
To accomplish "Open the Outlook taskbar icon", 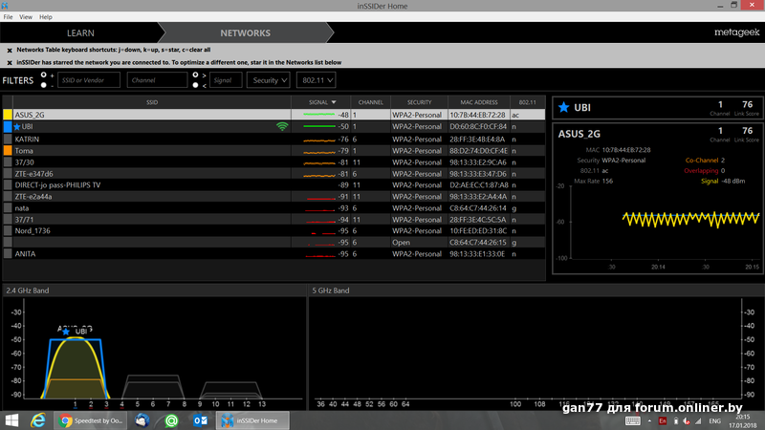I will point(200,420).
